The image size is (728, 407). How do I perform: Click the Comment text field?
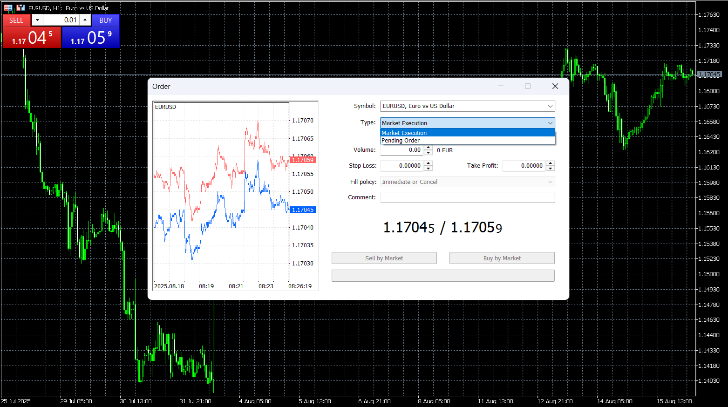click(x=467, y=197)
